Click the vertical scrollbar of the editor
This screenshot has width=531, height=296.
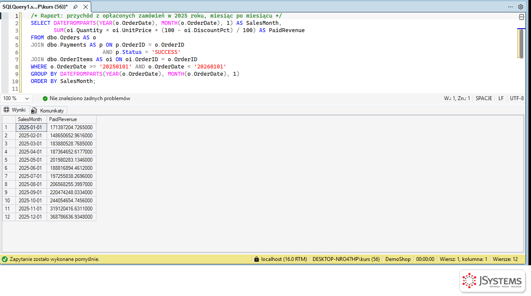coord(521,43)
